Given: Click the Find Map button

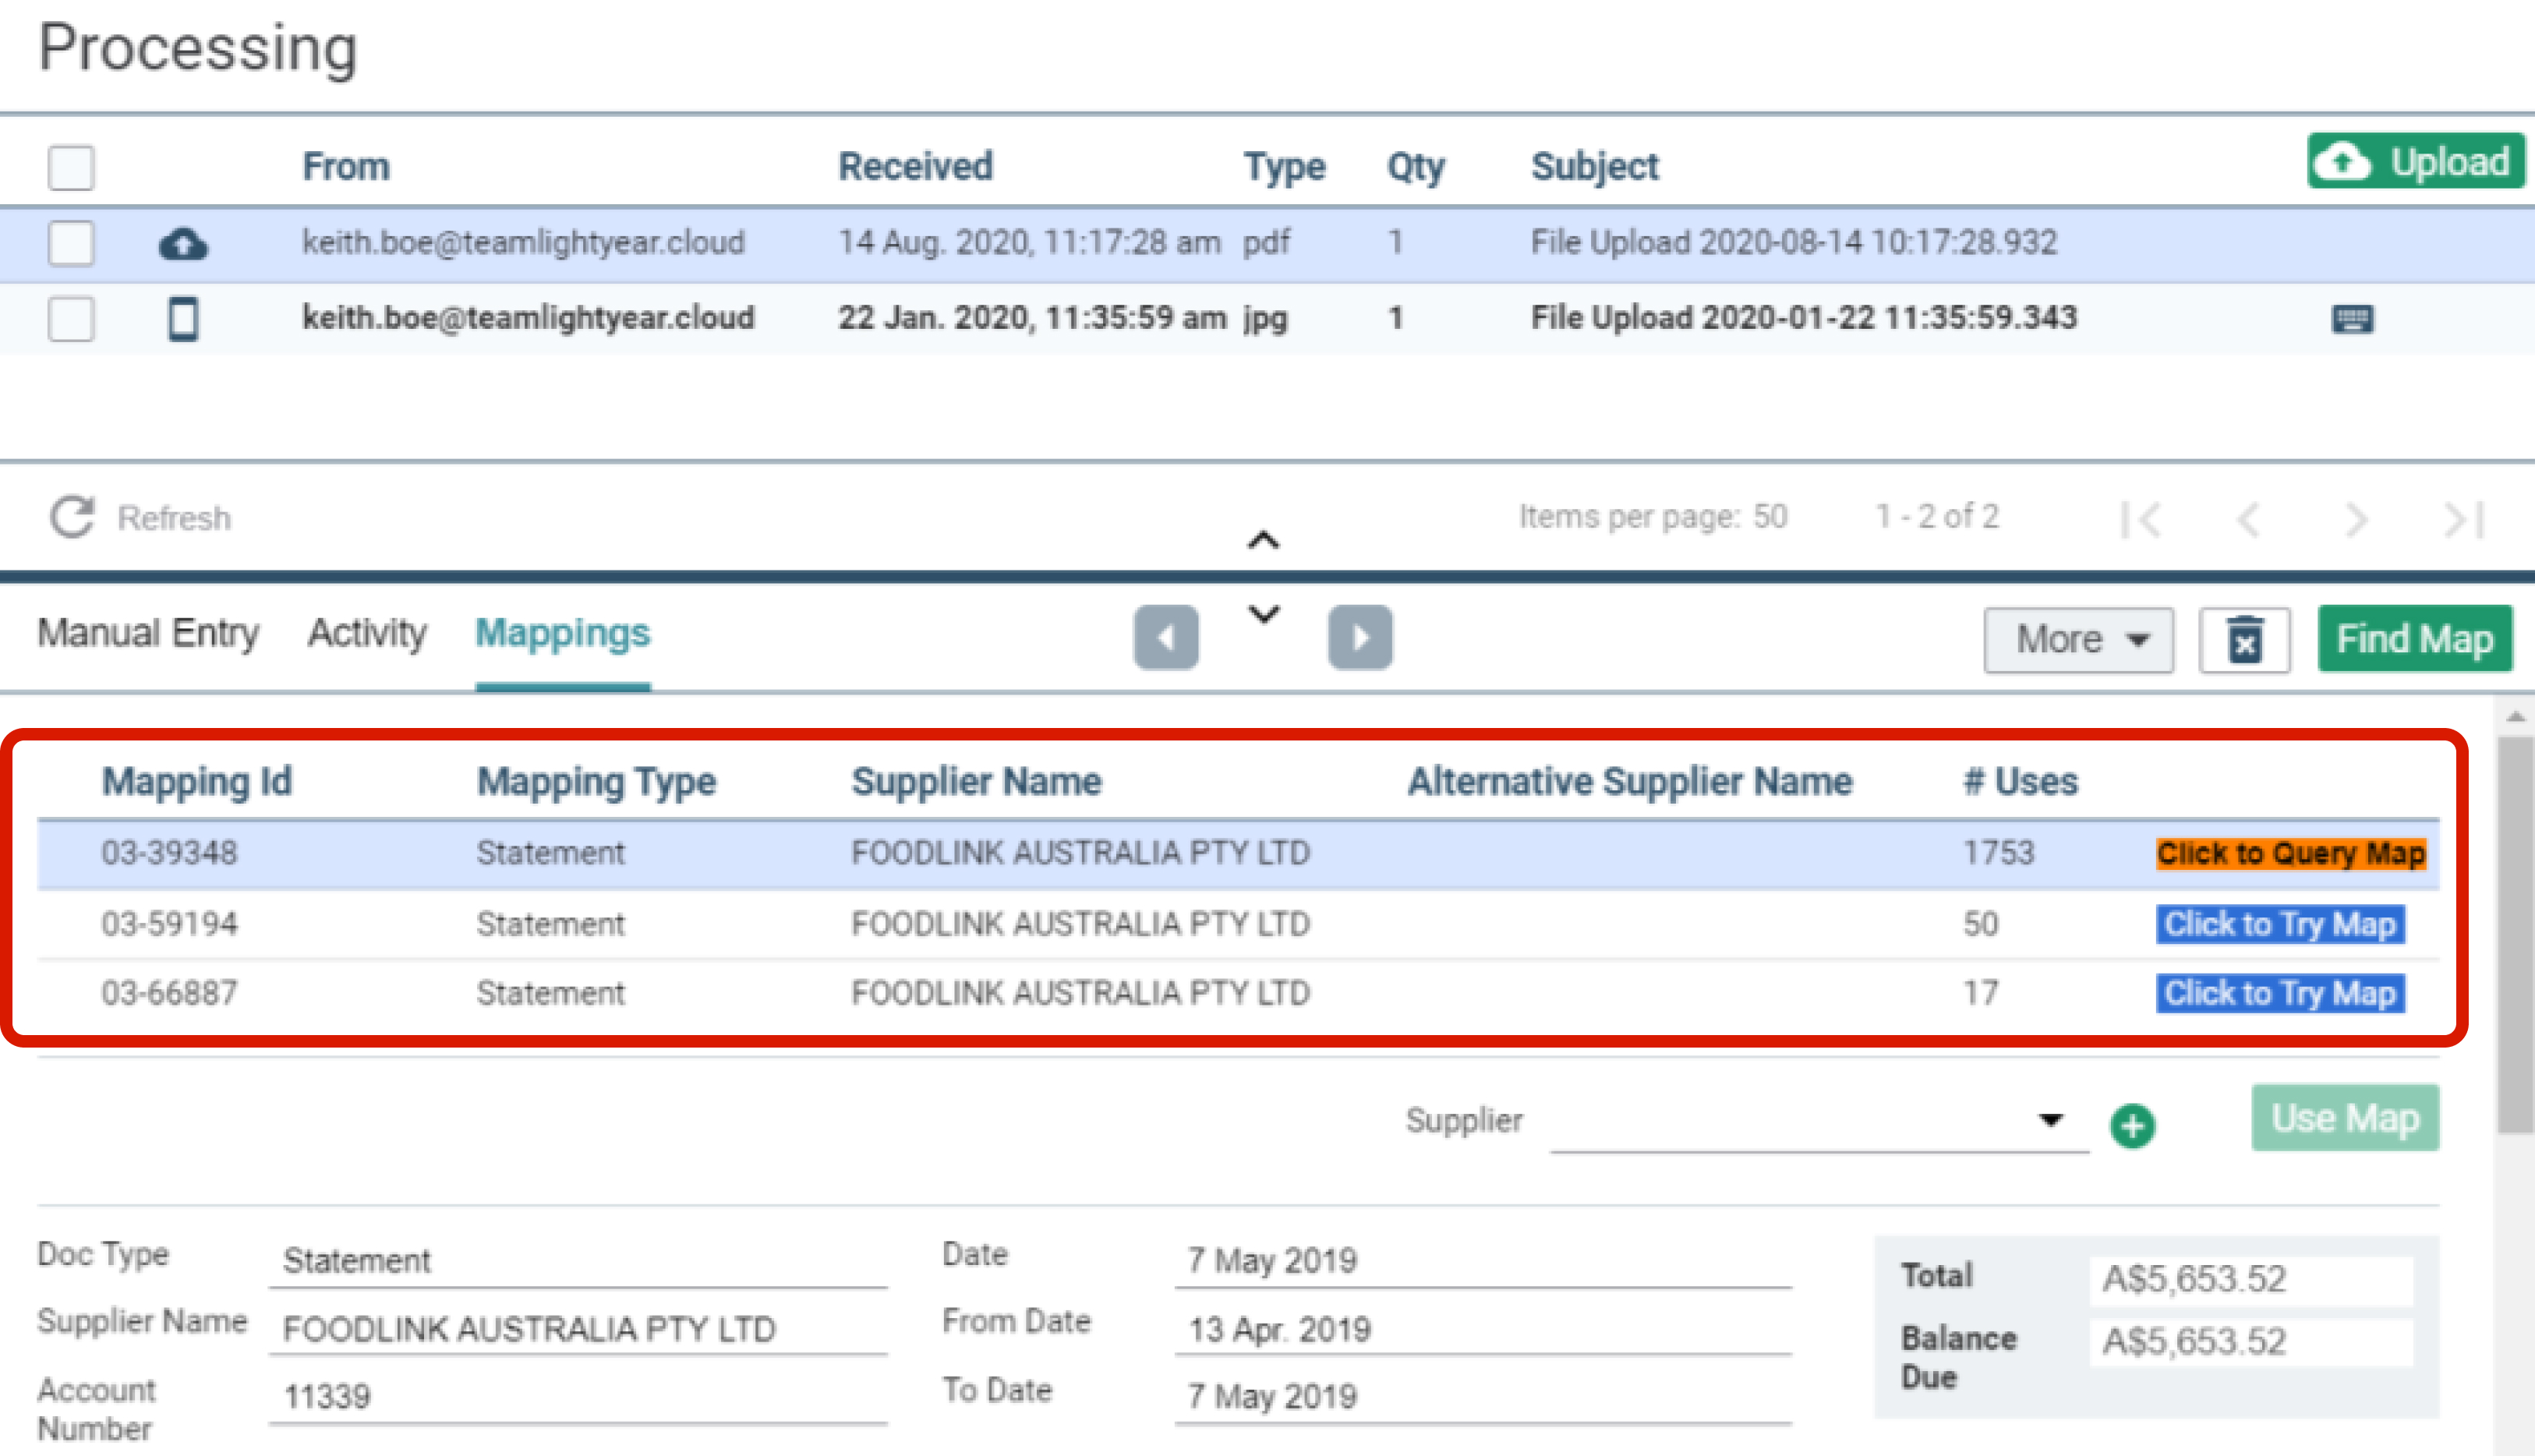Looking at the screenshot, I should [x=2414, y=639].
